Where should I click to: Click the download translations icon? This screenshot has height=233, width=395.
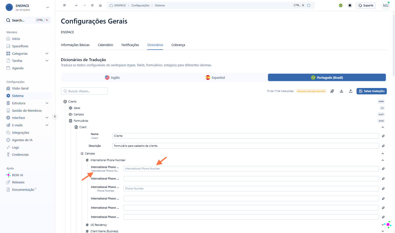341,91
